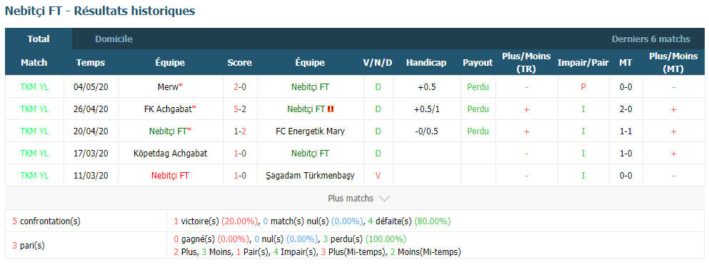The image size is (709, 265).
Task: Click the Impair/Pair column header
Action: pyautogui.click(x=583, y=63)
